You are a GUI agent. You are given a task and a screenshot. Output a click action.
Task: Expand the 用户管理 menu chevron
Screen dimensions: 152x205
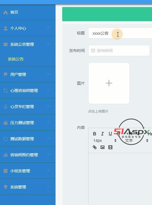[48, 74]
